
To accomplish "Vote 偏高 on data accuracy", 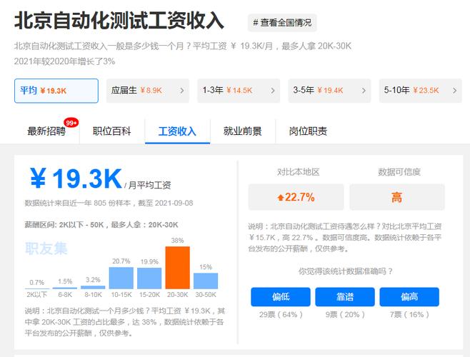I will (x=409, y=297).
